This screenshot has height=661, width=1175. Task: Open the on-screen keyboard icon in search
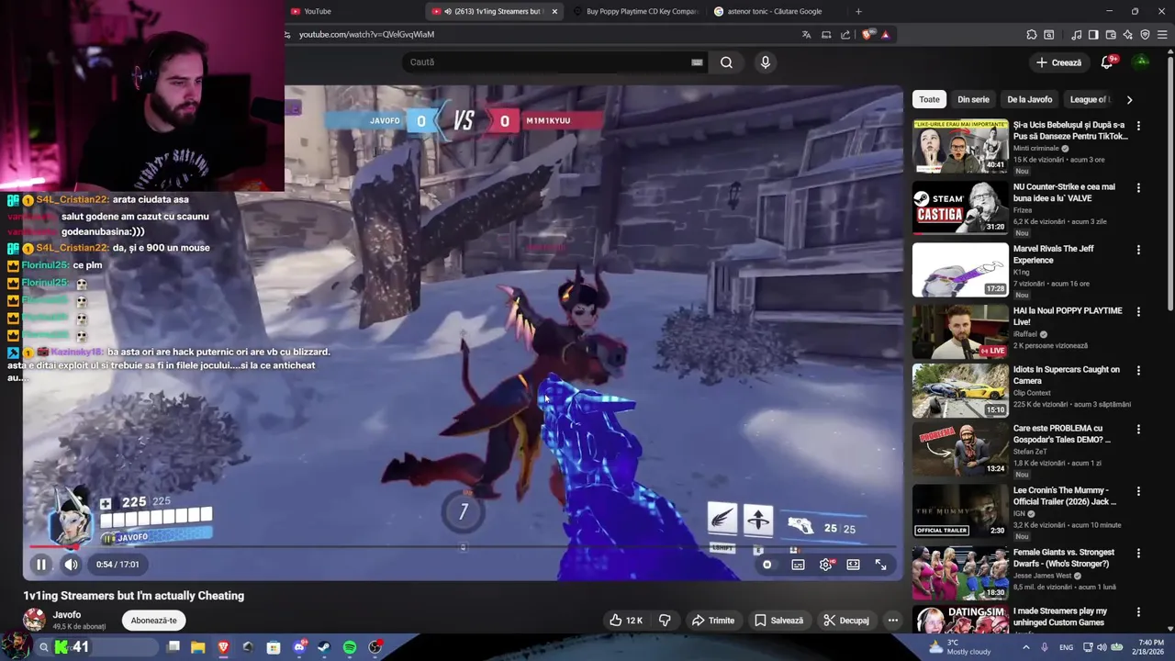[x=697, y=62]
